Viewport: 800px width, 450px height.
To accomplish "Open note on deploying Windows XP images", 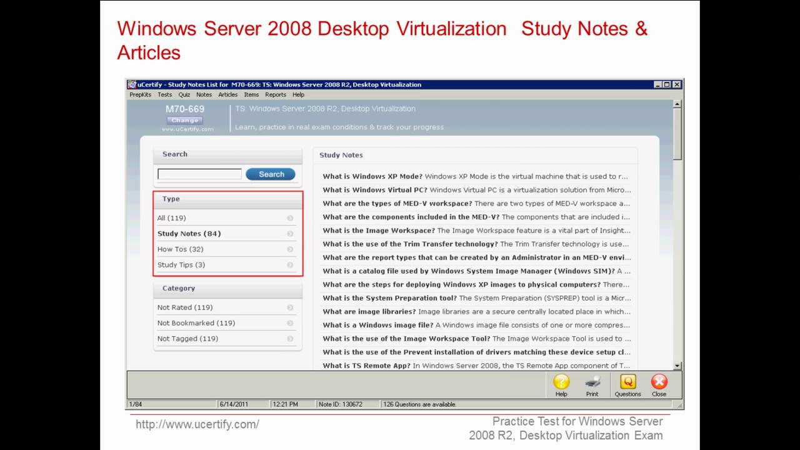I will 476,285.
